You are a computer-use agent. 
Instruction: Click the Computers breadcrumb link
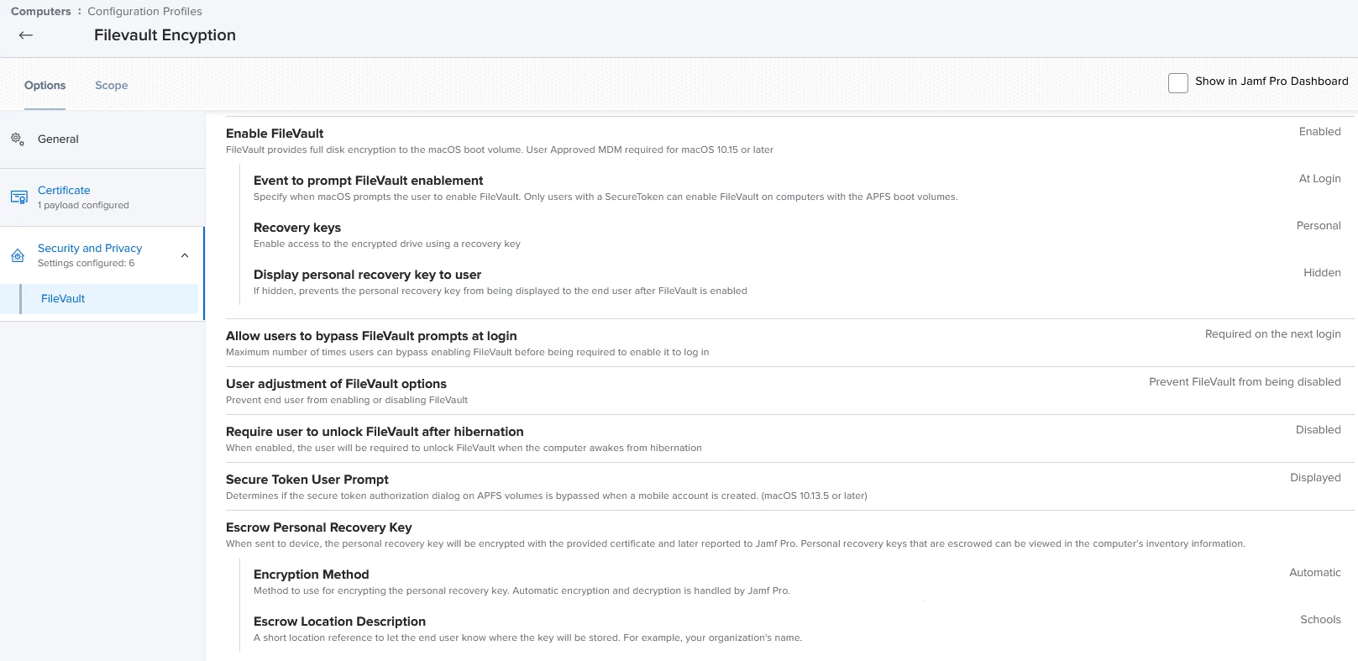coord(41,12)
